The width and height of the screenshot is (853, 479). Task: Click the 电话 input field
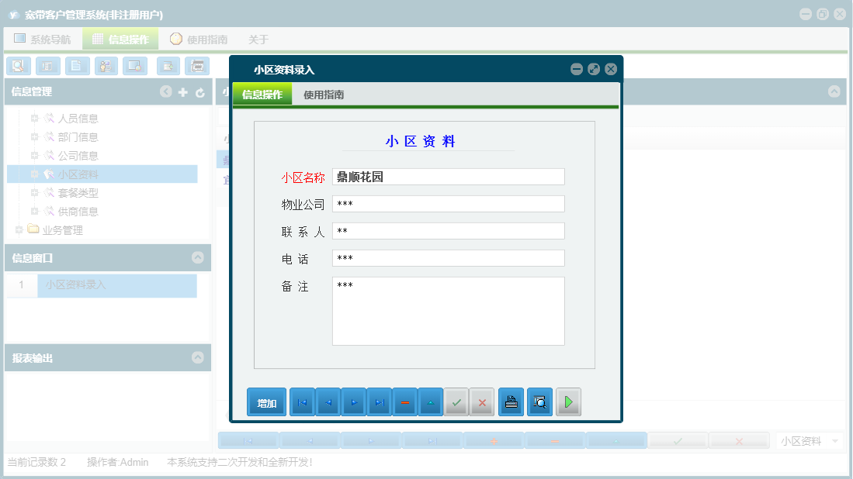pos(449,258)
